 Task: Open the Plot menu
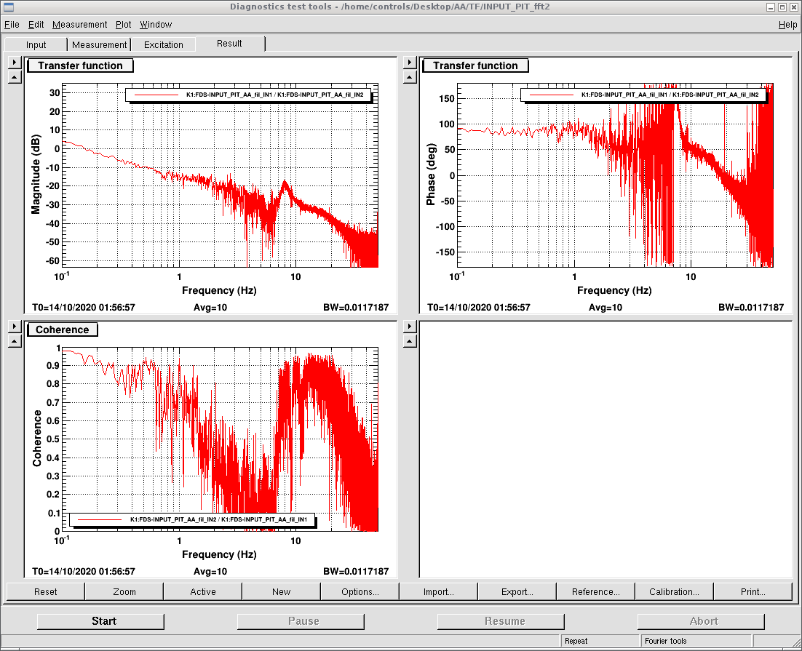tap(123, 25)
